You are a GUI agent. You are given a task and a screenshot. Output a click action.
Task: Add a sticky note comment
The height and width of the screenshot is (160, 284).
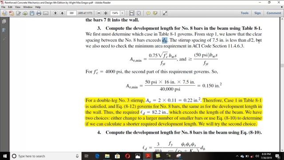[x=148, y=13]
